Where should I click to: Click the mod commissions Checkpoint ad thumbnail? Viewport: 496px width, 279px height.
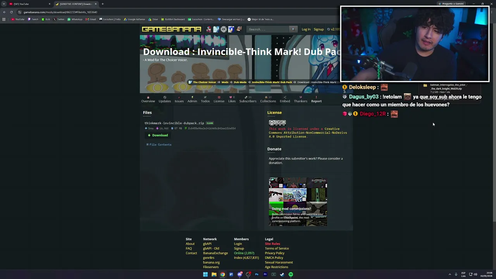pos(298,201)
